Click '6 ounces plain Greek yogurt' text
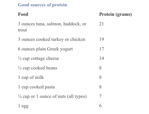Viewport: 149px width, 114px height. (45, 49)
